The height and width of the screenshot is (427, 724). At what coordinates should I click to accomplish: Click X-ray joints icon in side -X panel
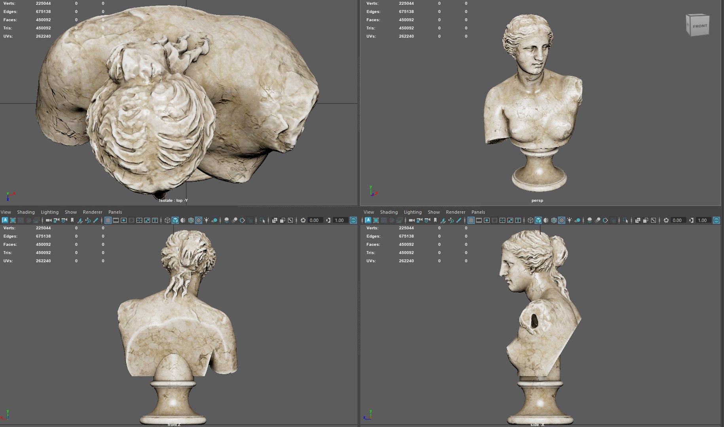pyautogui.click(x=654, y=220)
